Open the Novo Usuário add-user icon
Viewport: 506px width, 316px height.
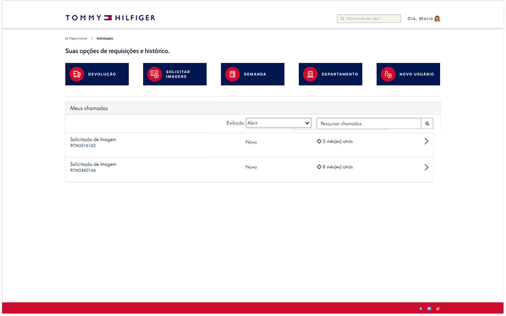point(388,74)
